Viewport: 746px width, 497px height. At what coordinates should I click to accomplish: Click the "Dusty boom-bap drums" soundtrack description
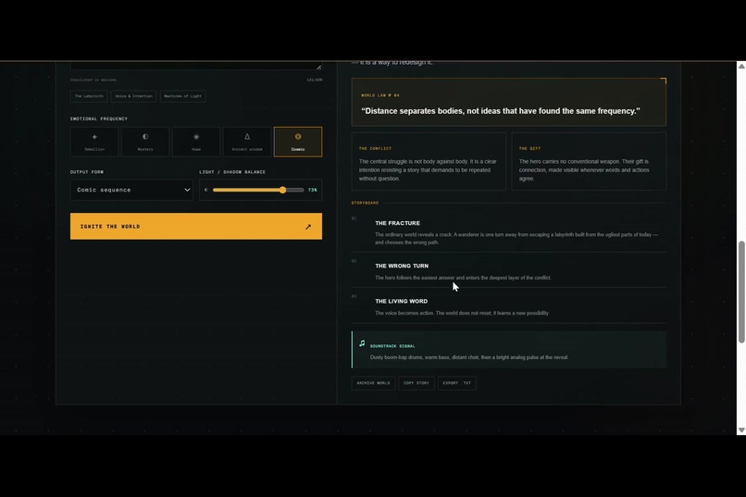coord(469,357)
